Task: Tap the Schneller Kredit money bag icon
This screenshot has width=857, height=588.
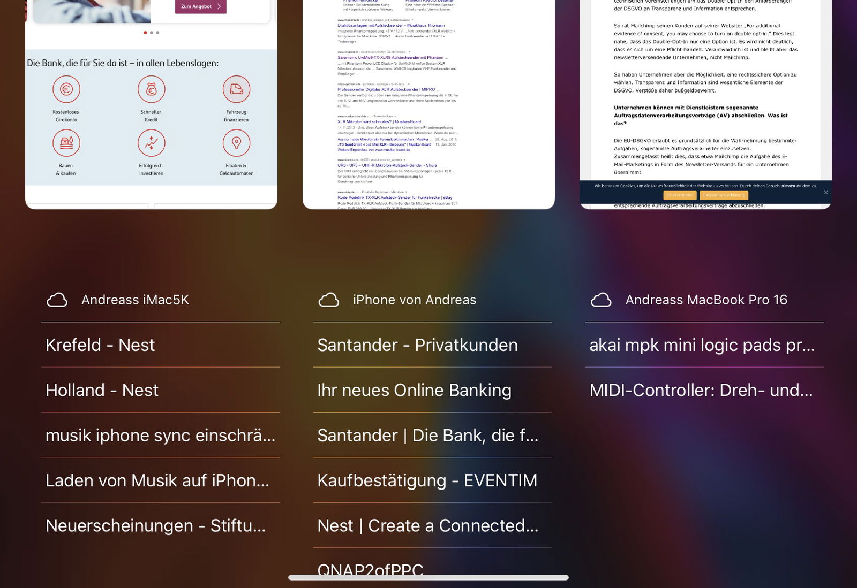Action: point(151,89)
